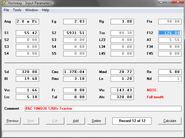Image resolution: width=185 pixels, height=138 pixels.
Task: Click the Vtc field with 143.43
Action: point(122,90)
